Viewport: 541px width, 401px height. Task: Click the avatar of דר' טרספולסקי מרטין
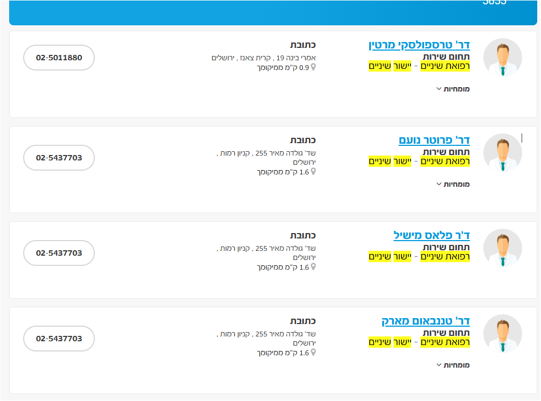point(502,58)
